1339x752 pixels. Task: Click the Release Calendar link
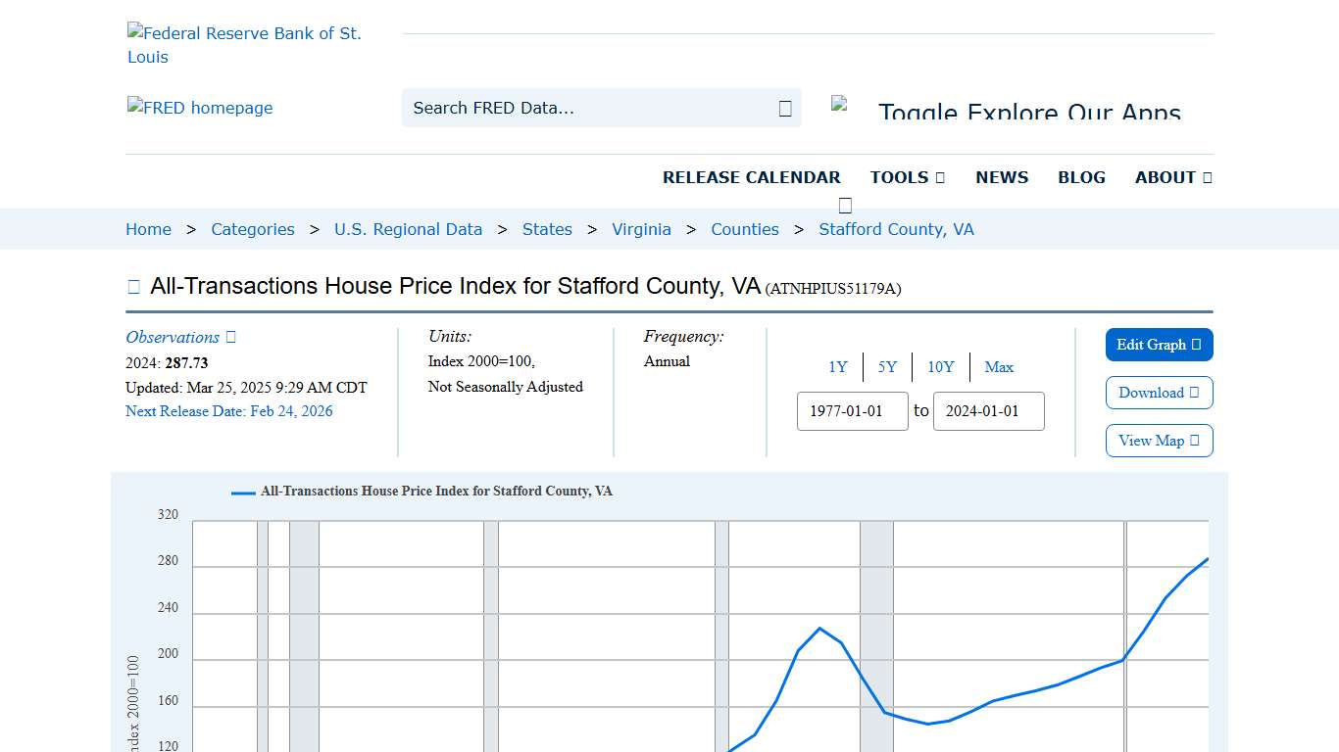coord(752,177)
